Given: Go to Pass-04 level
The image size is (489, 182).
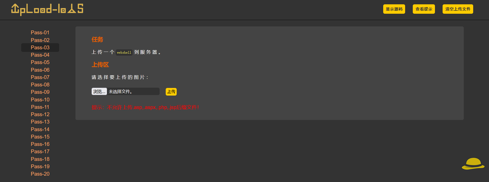Looking at the screenshot, I should [x=40, y=55].
